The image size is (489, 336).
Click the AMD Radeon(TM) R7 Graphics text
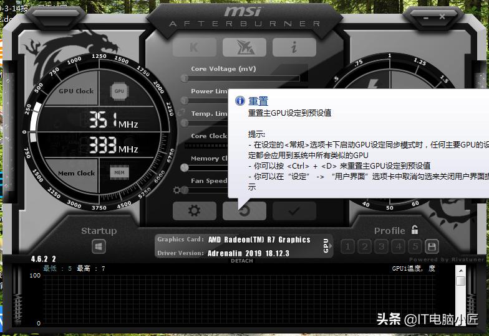pyautogui.click(x=259, y=240)
